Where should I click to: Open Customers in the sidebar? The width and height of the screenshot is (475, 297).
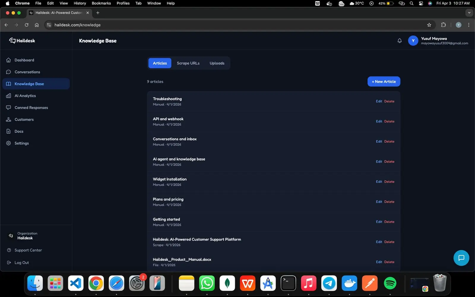pyautogui.click(x=36, y=119)
